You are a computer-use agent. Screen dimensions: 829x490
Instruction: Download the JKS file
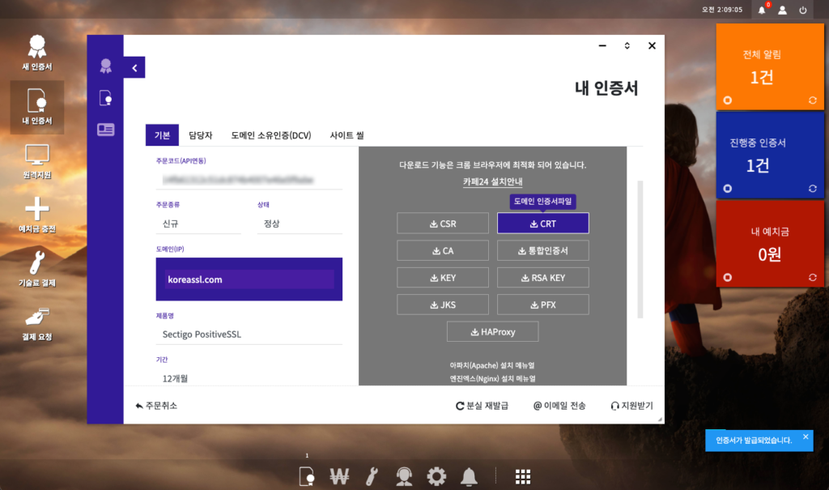click(443, 305)
